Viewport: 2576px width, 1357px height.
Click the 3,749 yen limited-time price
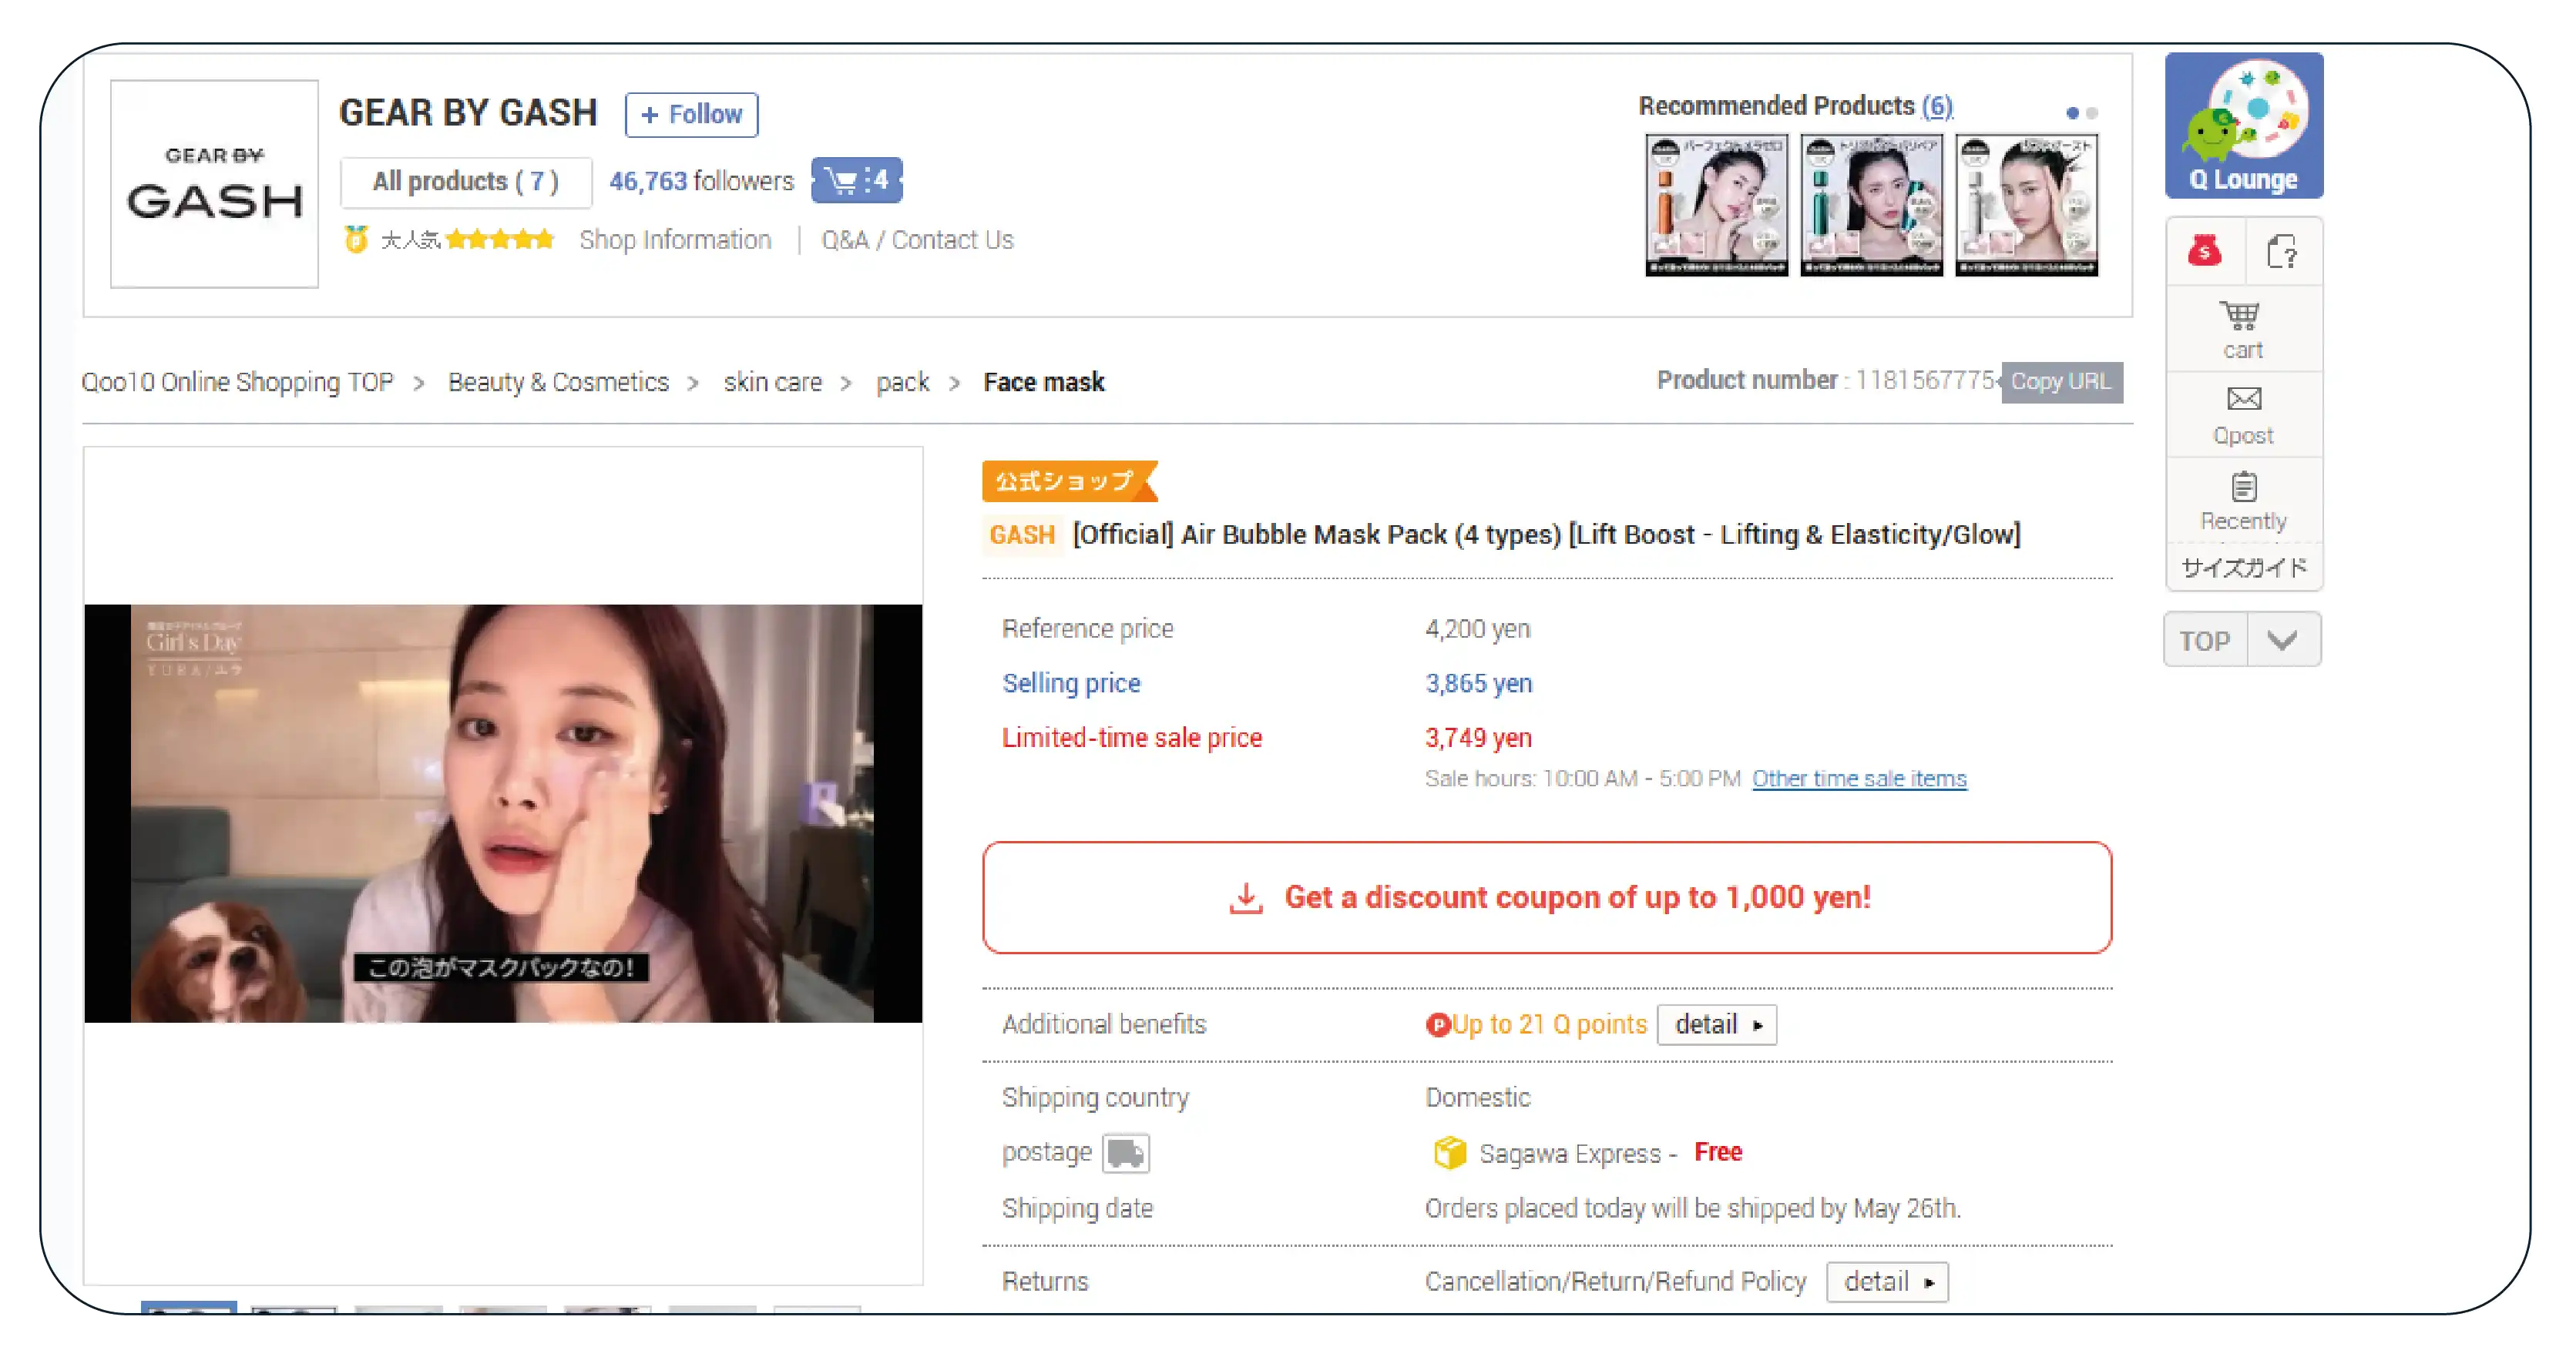tap(1478, 738)
